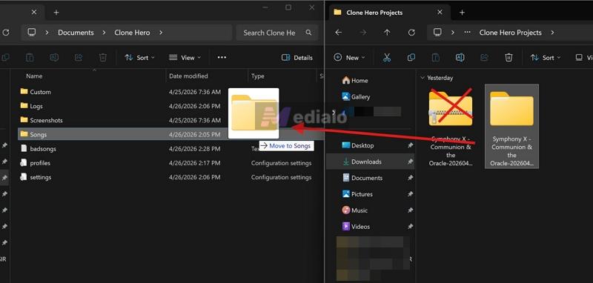593x283 pixels.
Task: Unpin Videos using its pin icon
Action: click(x=411, y=227)
